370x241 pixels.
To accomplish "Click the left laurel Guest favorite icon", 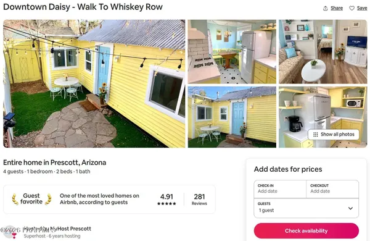I will click(x=15, y=199).
